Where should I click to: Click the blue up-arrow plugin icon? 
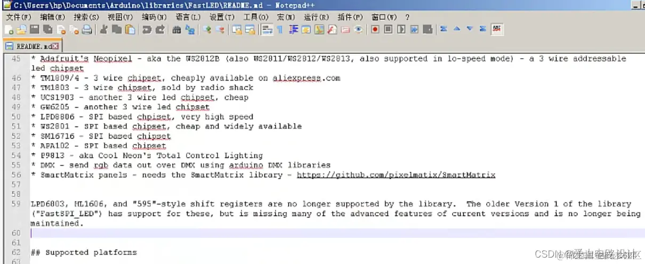[457, 29]
